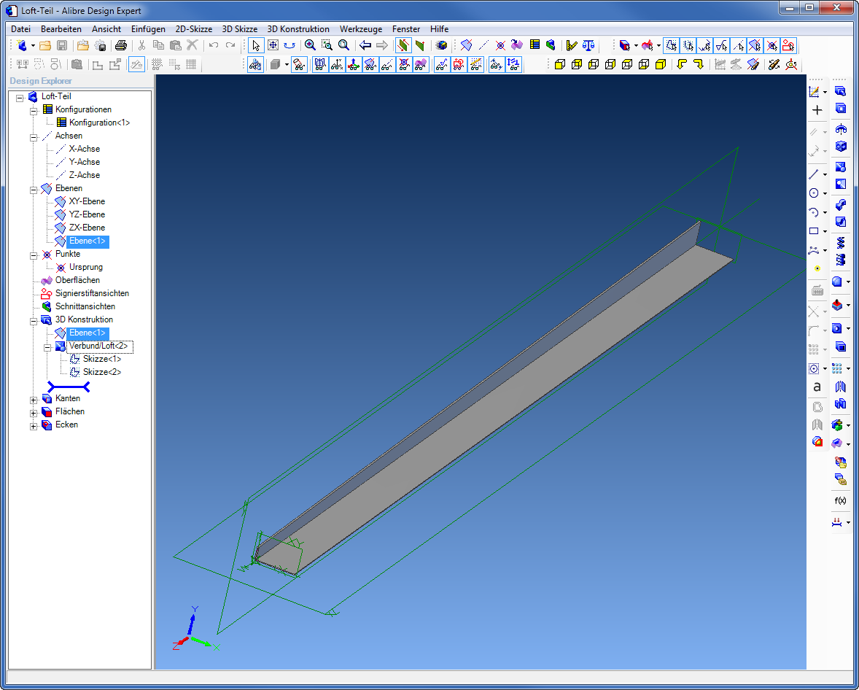This screenshot has height=690, width=859.
Task: Collapse the Konfigurationen tree node
Action: point(34,112)
